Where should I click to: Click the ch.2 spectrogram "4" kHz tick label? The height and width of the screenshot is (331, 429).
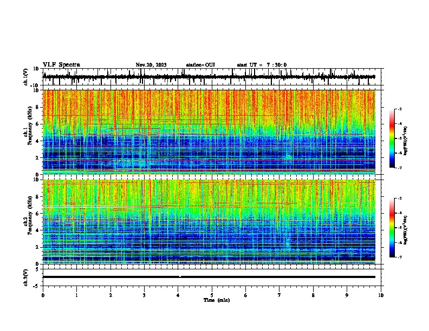(38, 230)
